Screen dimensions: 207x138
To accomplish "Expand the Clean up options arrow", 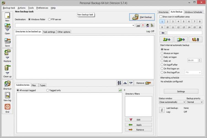I will [x=7, y=73].
